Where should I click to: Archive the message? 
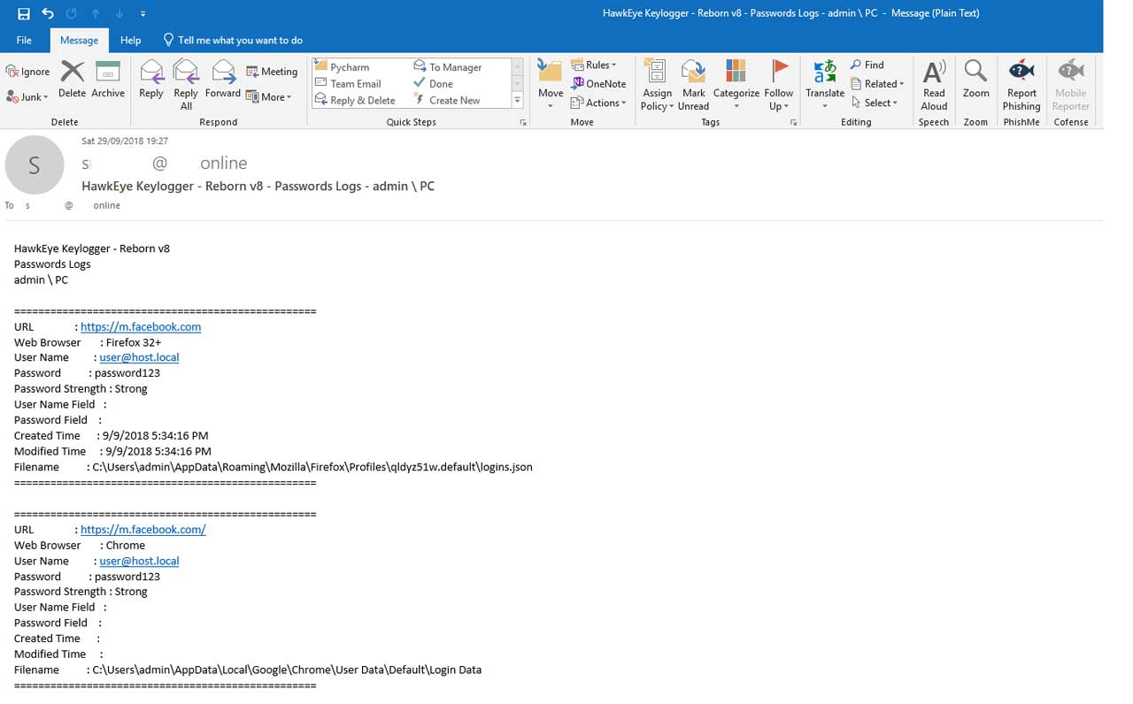coord(108,80)
